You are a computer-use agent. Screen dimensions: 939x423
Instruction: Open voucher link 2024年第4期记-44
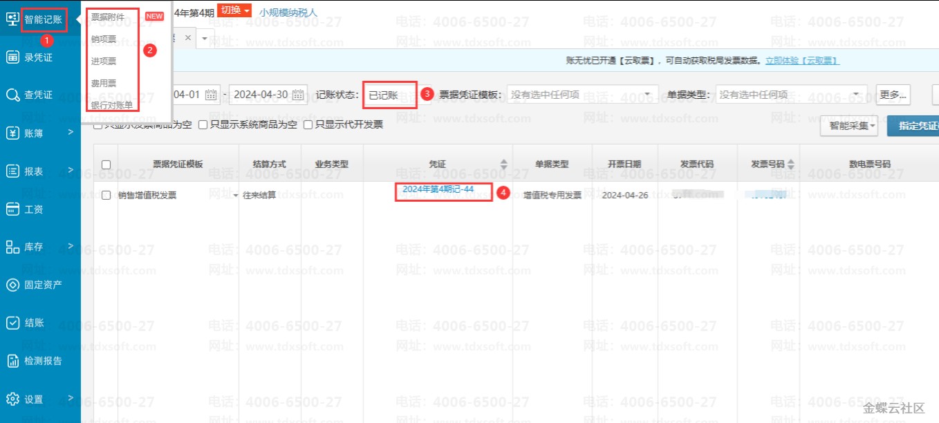[438, 189]
